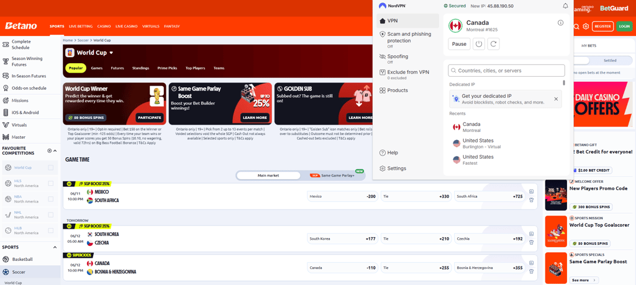Screen dimensions: 636x285
Task: Select the Standings tab
Action: coord(140,68)
